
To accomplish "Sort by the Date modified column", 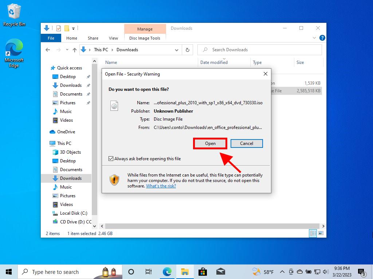I will click(x=214, y=62).
